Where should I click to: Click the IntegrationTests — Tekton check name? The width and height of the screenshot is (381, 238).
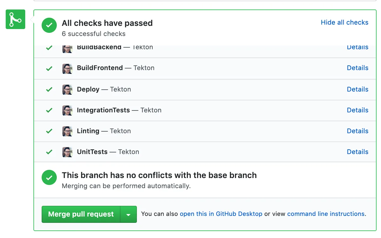coord(119,110)
